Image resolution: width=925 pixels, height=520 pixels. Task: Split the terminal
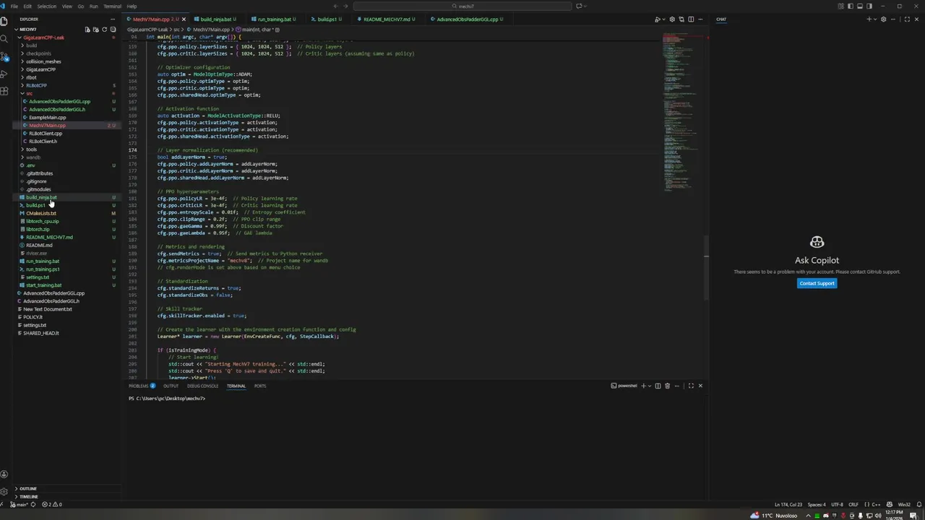coord(658,386)
